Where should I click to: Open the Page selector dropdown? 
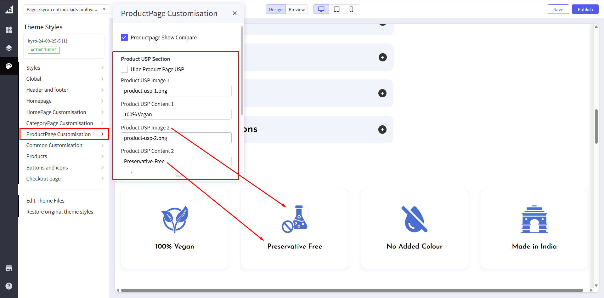click(x=66, y=9)
